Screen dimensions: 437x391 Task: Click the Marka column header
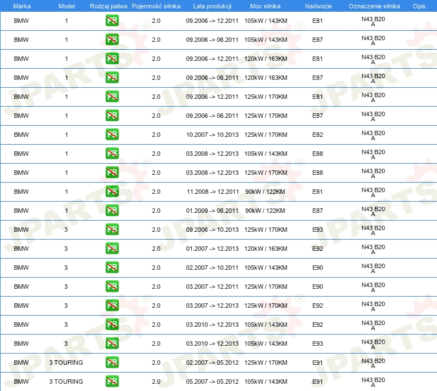pyautogui.click(x=22, y=6)
